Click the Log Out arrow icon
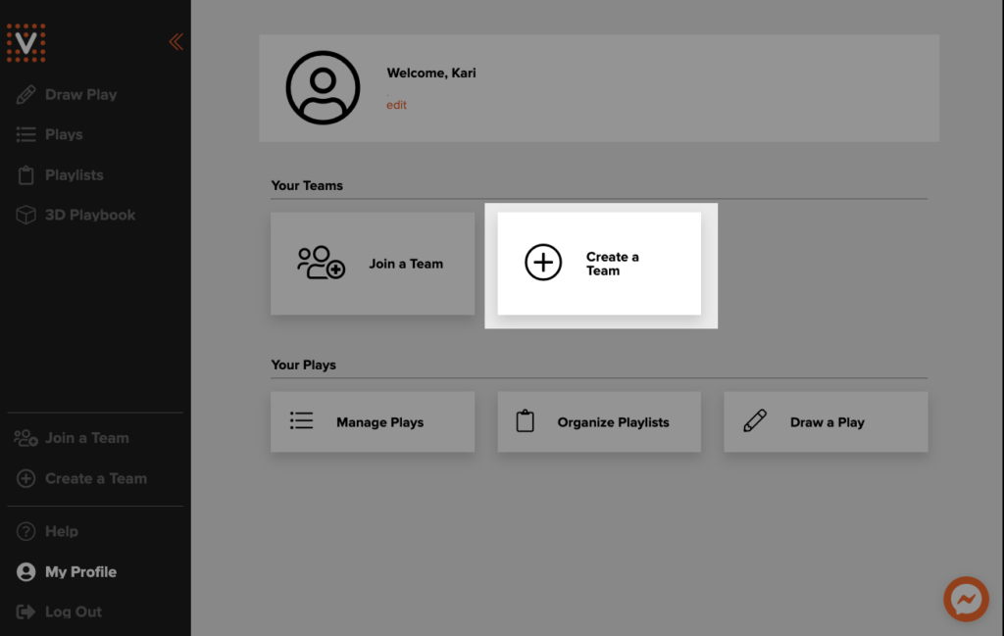Screen dimensions: 1004x636 (x=25, y=612)
